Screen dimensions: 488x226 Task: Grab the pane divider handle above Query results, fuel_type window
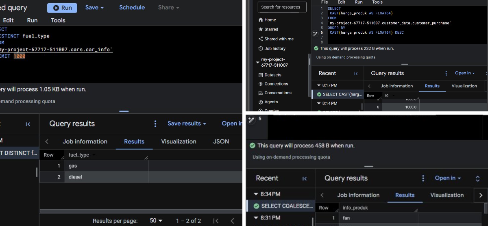coord(124,111)
